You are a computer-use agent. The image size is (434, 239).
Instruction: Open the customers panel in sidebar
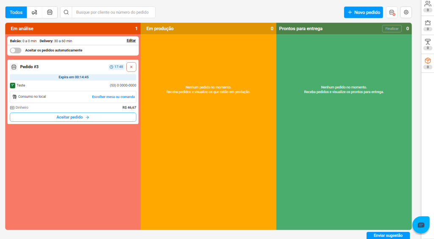point(428,4)
